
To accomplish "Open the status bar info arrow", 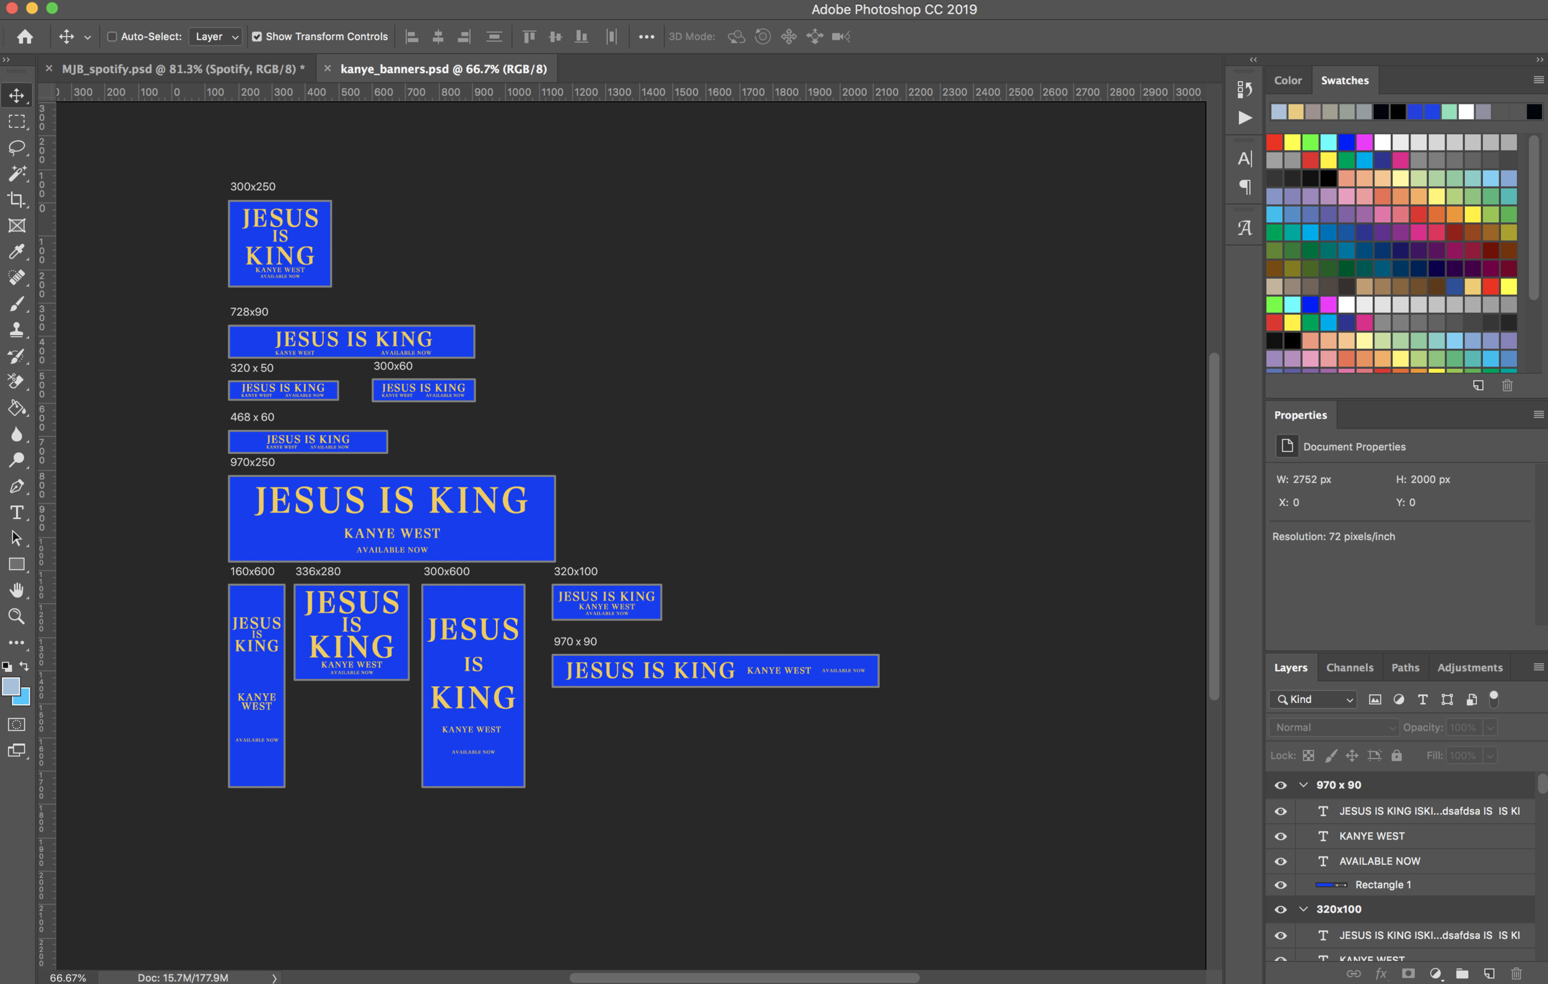I will coord(274,978).
